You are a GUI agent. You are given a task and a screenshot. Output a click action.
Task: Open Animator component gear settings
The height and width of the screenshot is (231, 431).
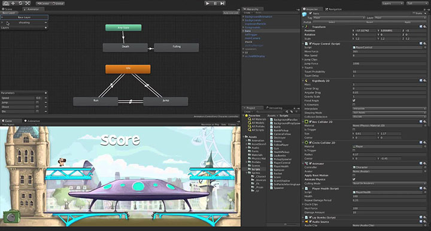tap(424, 163)
